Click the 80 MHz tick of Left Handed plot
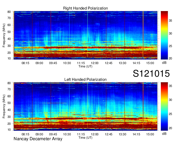 point(9,83)
